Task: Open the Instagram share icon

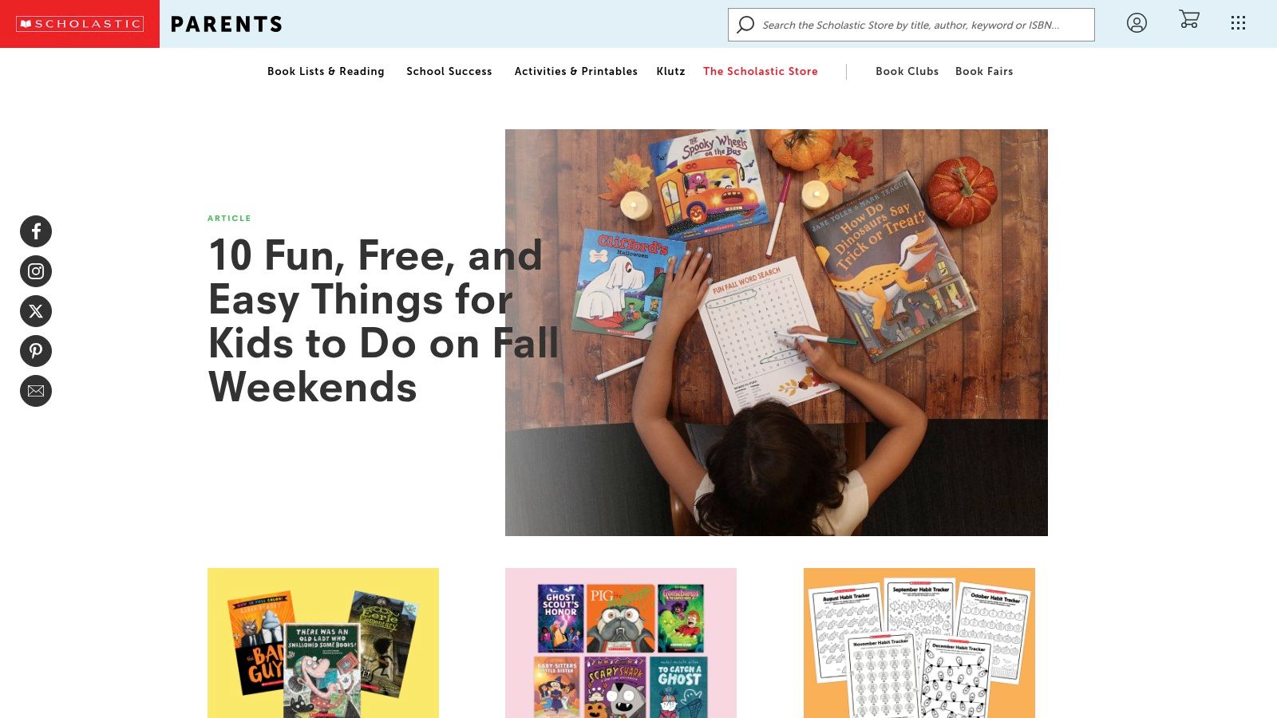Action: click(36, 271)
